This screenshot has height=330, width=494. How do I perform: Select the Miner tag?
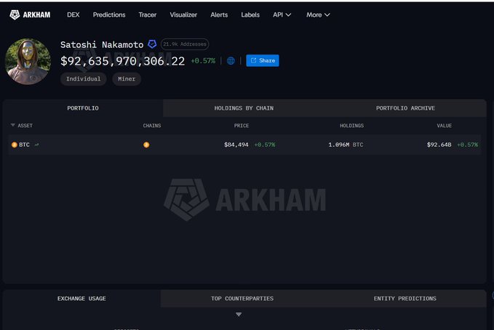tap(127, 79)
